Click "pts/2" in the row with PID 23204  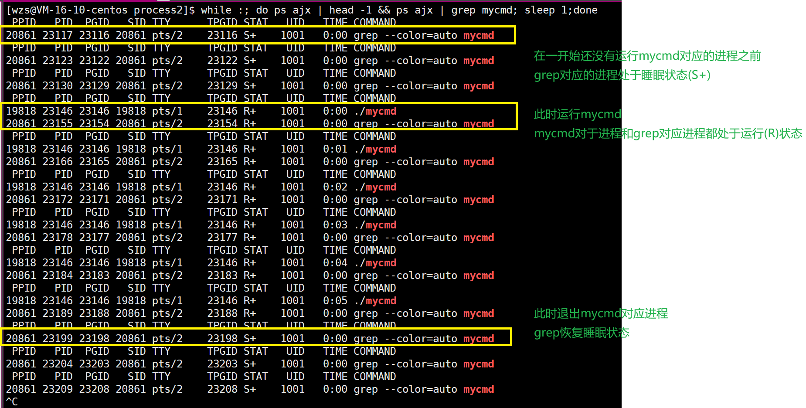tap(167, 364)
